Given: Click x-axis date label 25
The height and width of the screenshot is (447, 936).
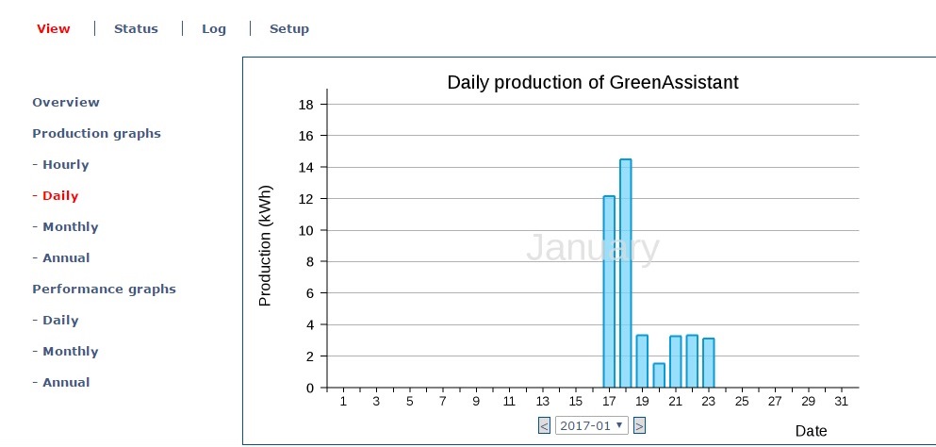Looking at the screenshot, I should point(742,402).
